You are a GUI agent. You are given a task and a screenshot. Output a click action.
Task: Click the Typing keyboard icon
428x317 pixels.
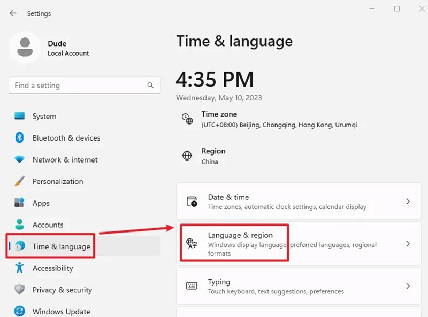coord(192,285)
